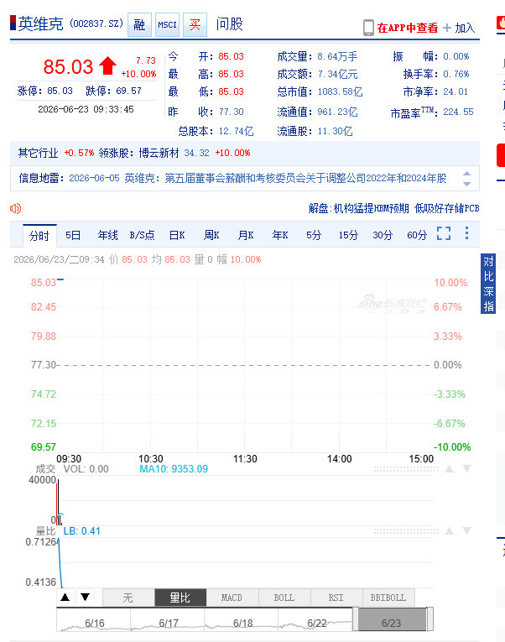Click the 市盈率TTM value 224.55
505x642 pixels.
[458, 112]
